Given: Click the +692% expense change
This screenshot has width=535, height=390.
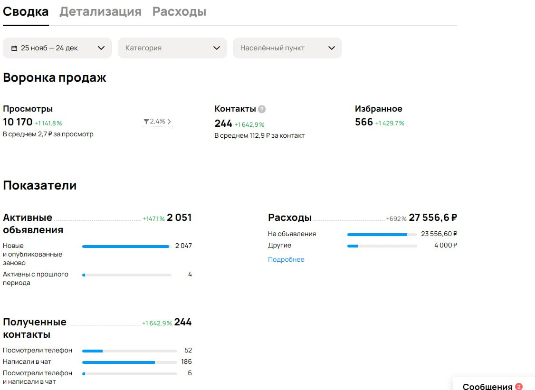Looking at the screenshot, I should 396,219.
